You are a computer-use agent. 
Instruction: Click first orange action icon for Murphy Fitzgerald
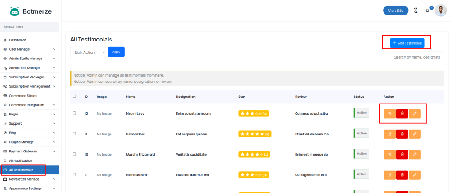click(389, 154)
